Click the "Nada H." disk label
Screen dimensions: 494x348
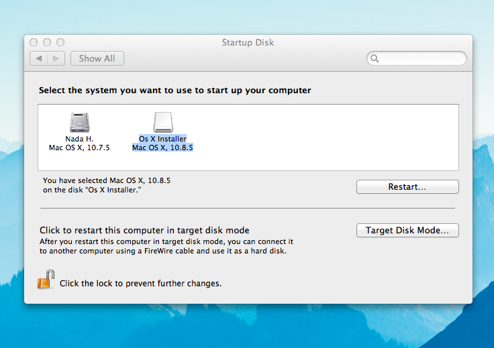pos(79,139)
